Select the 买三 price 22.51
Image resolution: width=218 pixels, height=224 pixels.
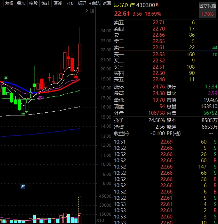[159, 67]
